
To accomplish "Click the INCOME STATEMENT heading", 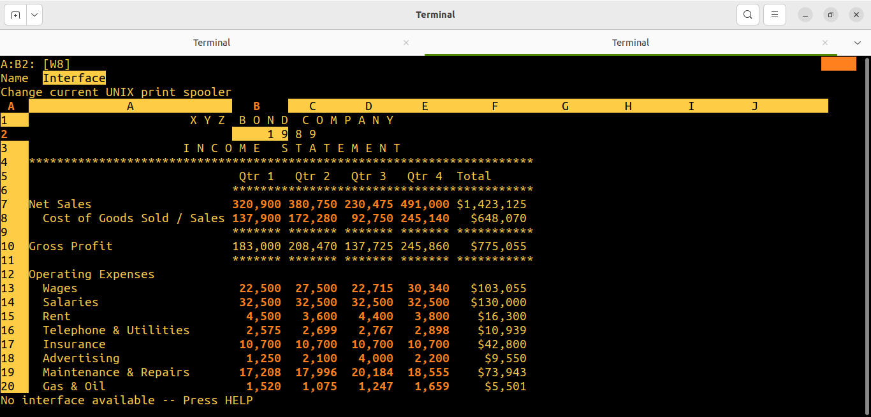I will coord(292,148).
